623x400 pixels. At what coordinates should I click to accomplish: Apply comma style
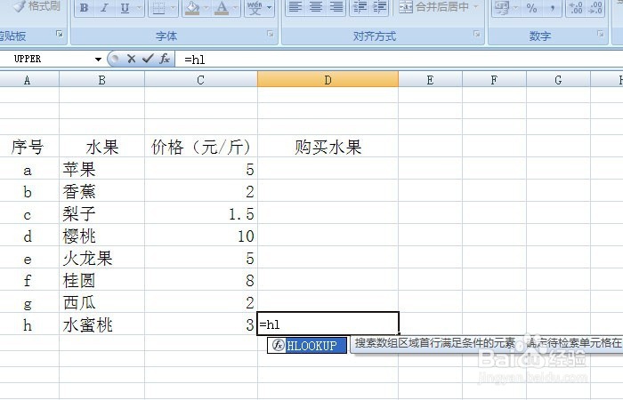tap(553, 7)
